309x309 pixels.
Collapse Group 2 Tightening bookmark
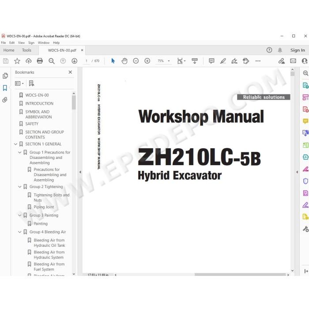[x=20, y=187]
